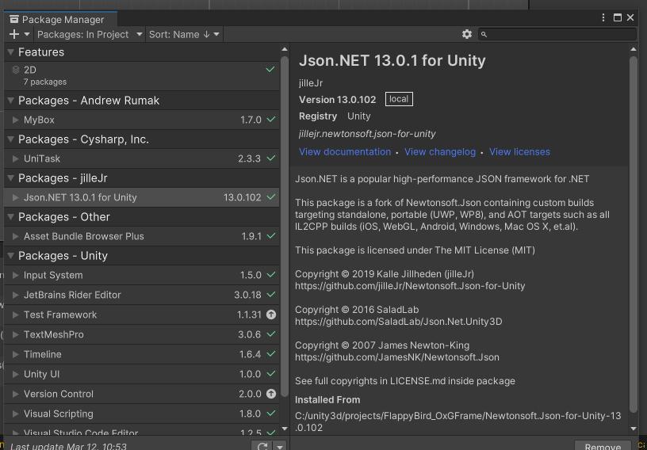The image size is (647, 450).
Task: Select the Timeline package
Action: click(141, 354)
